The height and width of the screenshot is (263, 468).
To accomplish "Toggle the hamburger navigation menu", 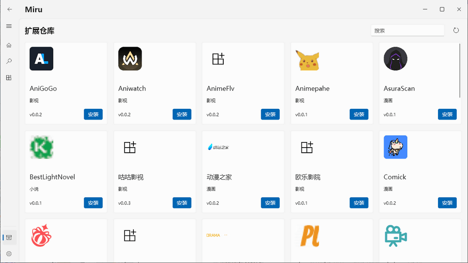I will click(9, 26).
